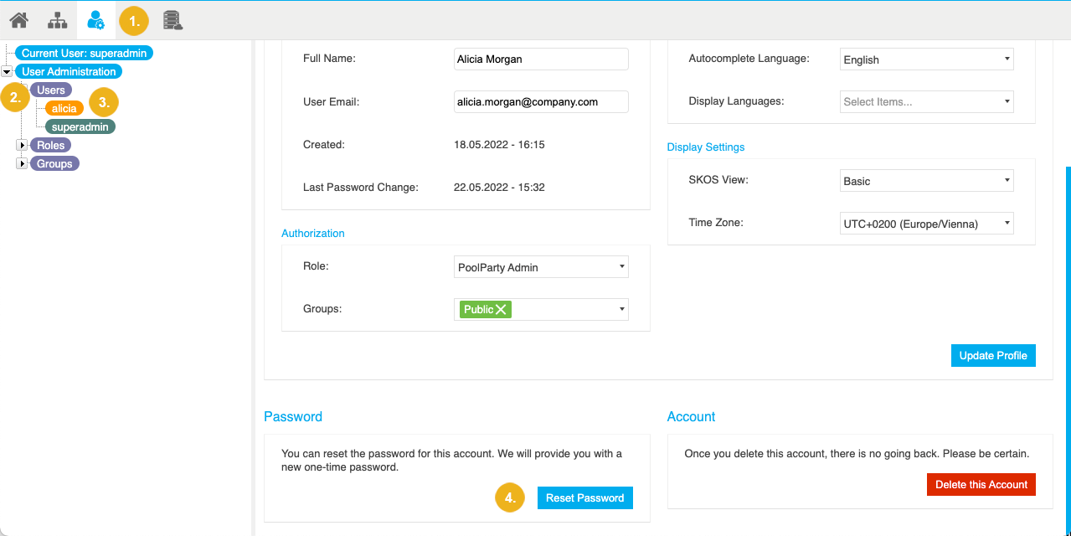Open the User Administration icon in the toolbar
Image resolution: width=1071 pixels, height=536 pixels.
point(95,20)
